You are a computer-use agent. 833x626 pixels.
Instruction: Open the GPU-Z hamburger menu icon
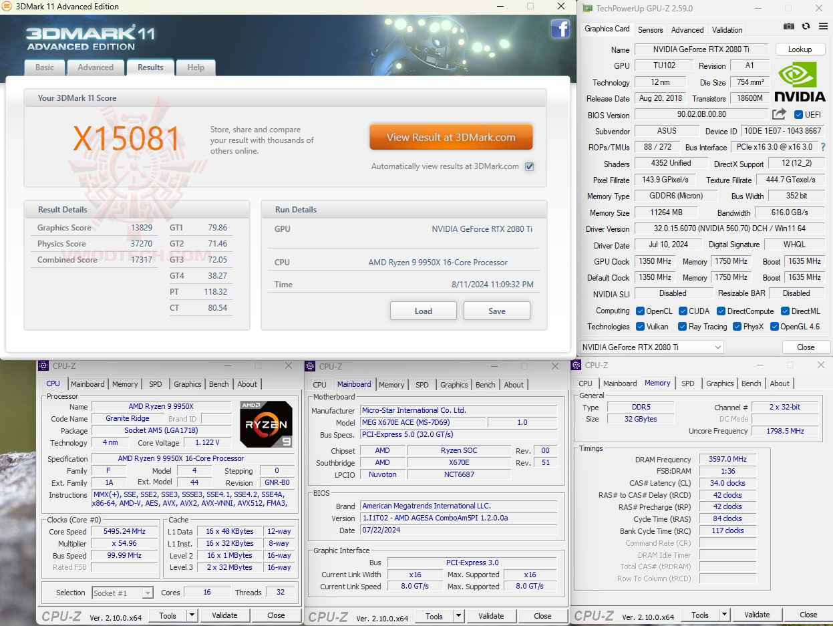pyautogui.click(x=822, y=26)
